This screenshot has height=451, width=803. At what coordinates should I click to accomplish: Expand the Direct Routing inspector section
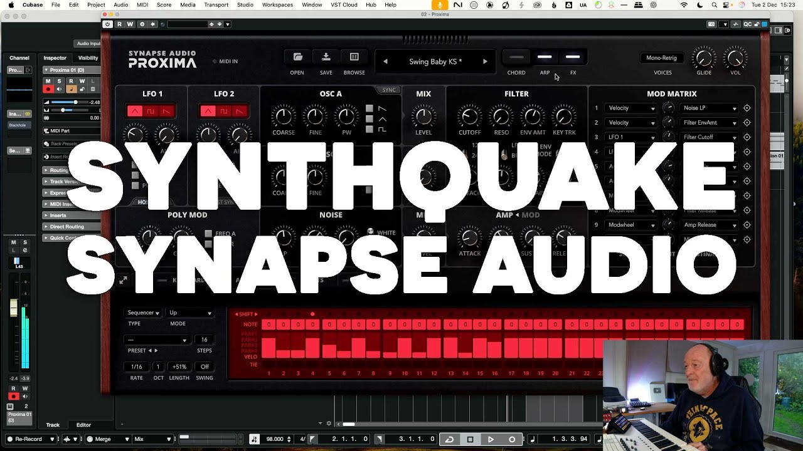tap(70, 227)
